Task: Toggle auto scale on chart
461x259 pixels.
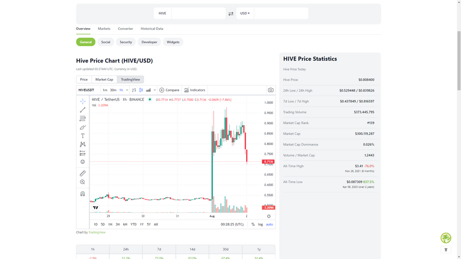Action: point(270,224)
